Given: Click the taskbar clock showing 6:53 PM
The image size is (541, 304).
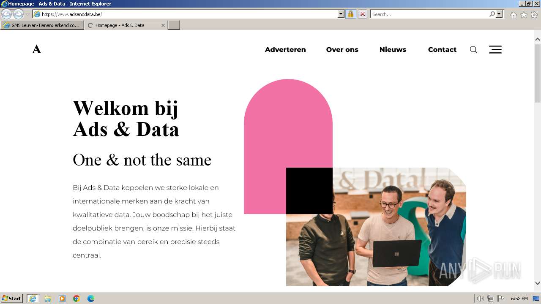Looking at the screenshot, I should [519, 299].
